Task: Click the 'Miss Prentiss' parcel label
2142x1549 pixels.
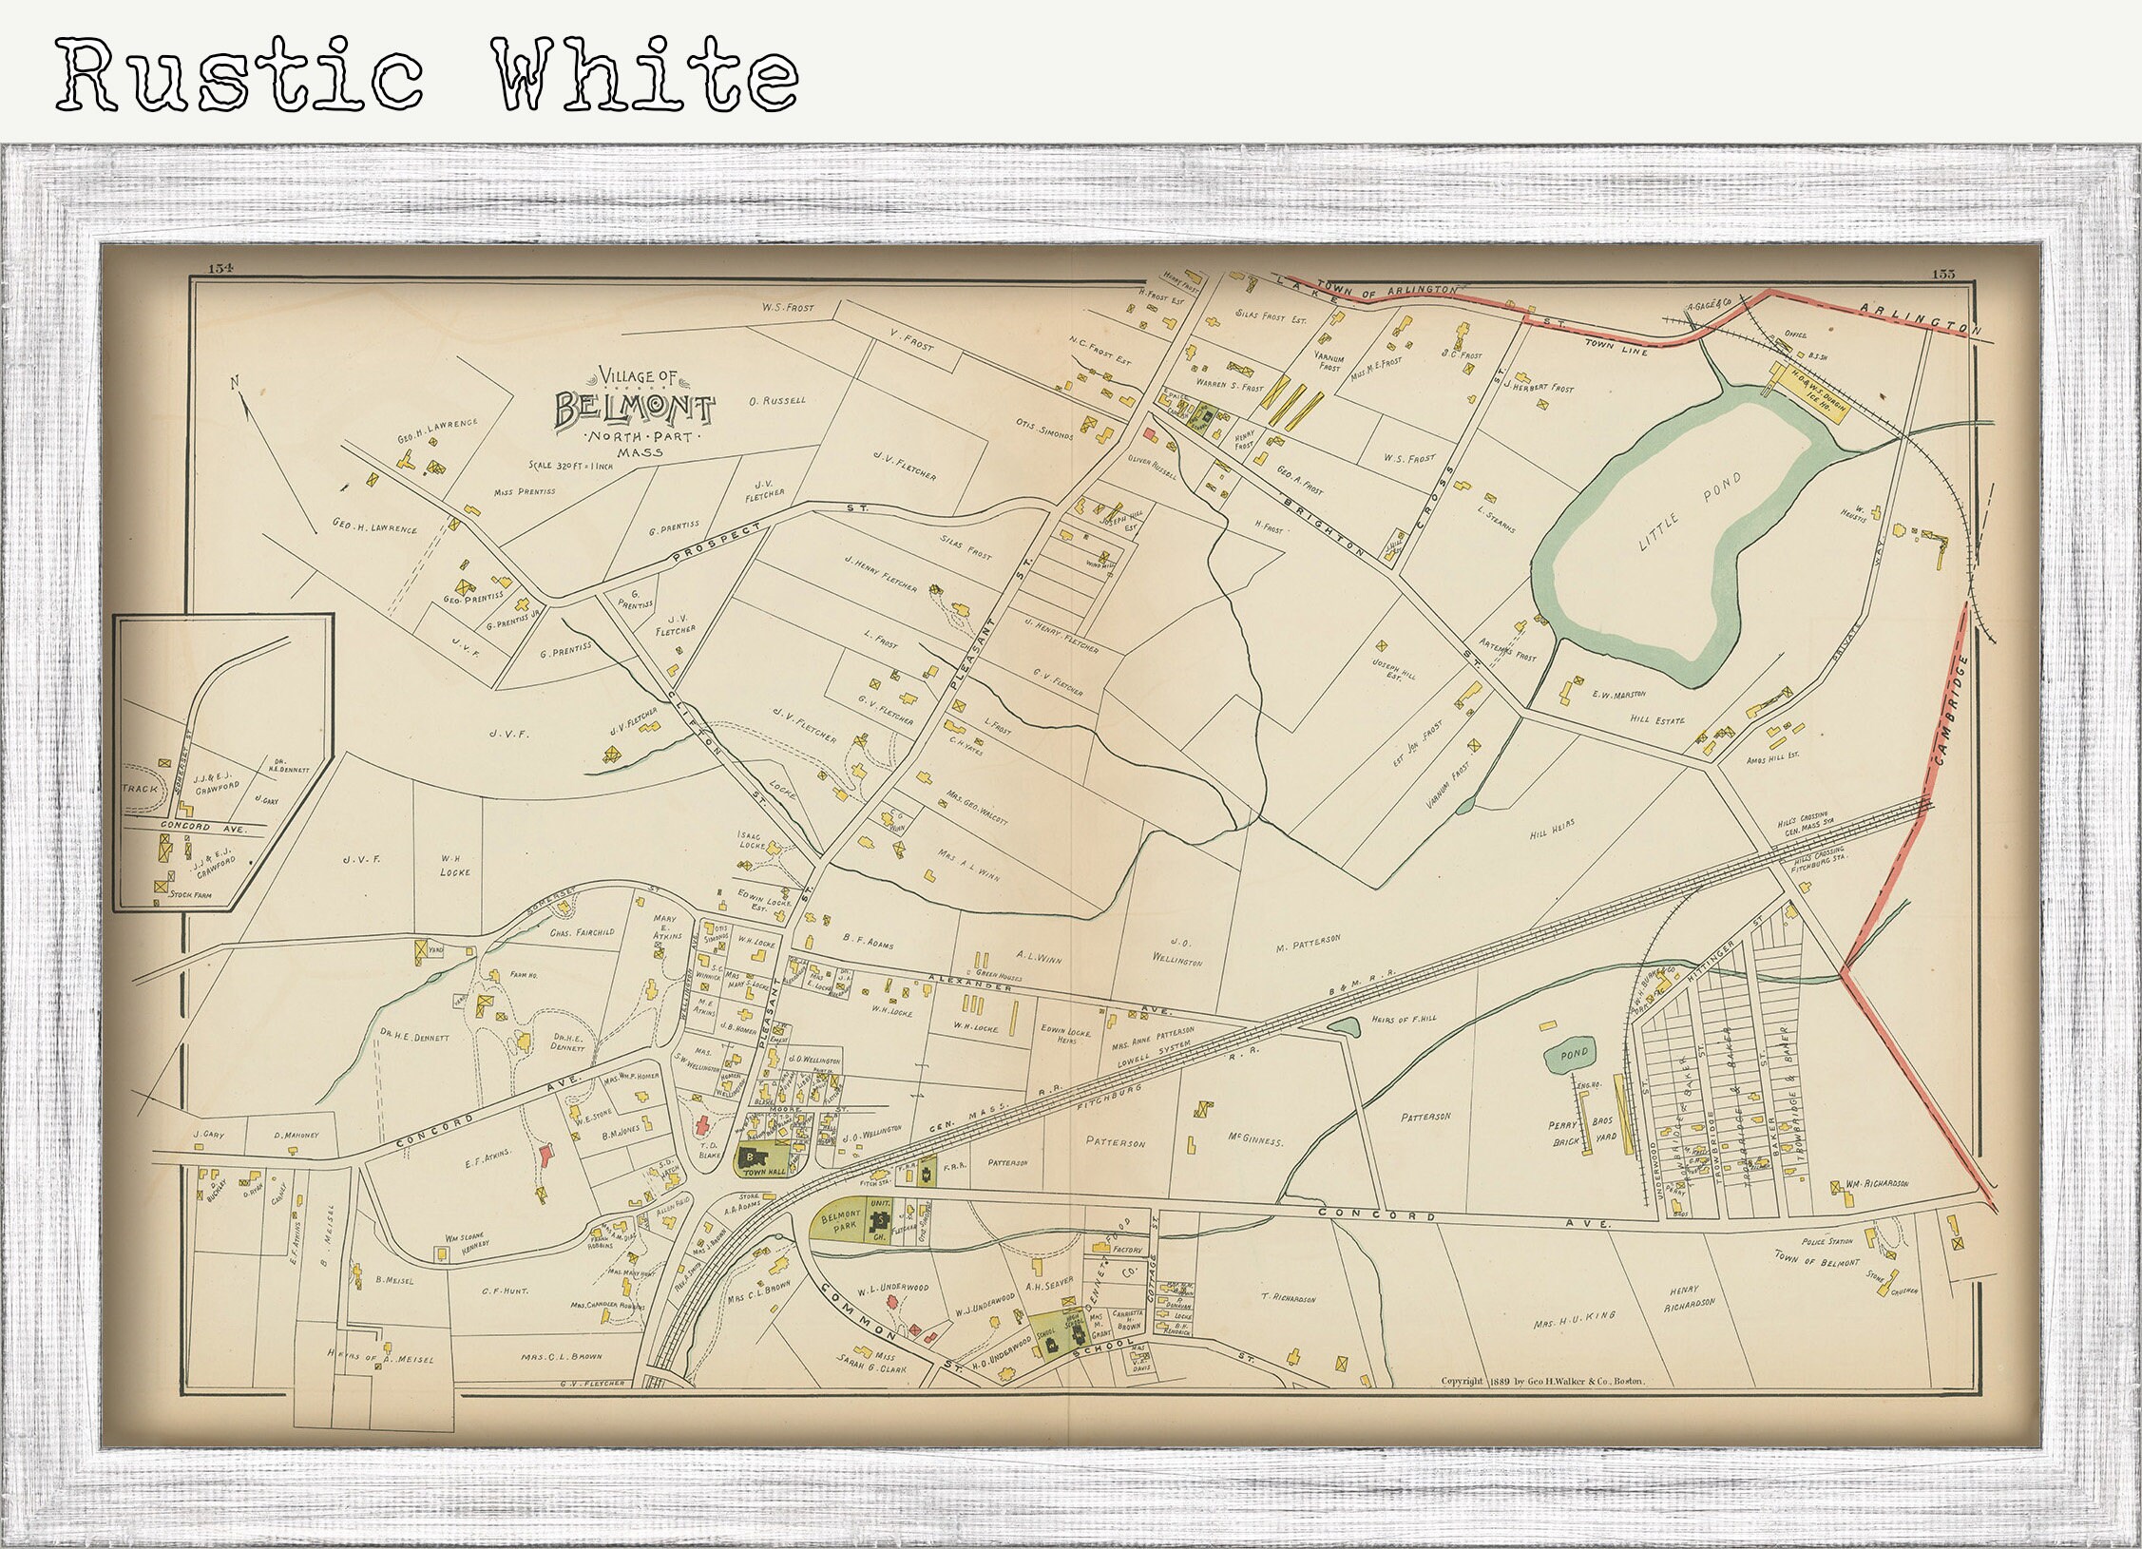Action: click(524, 491)
